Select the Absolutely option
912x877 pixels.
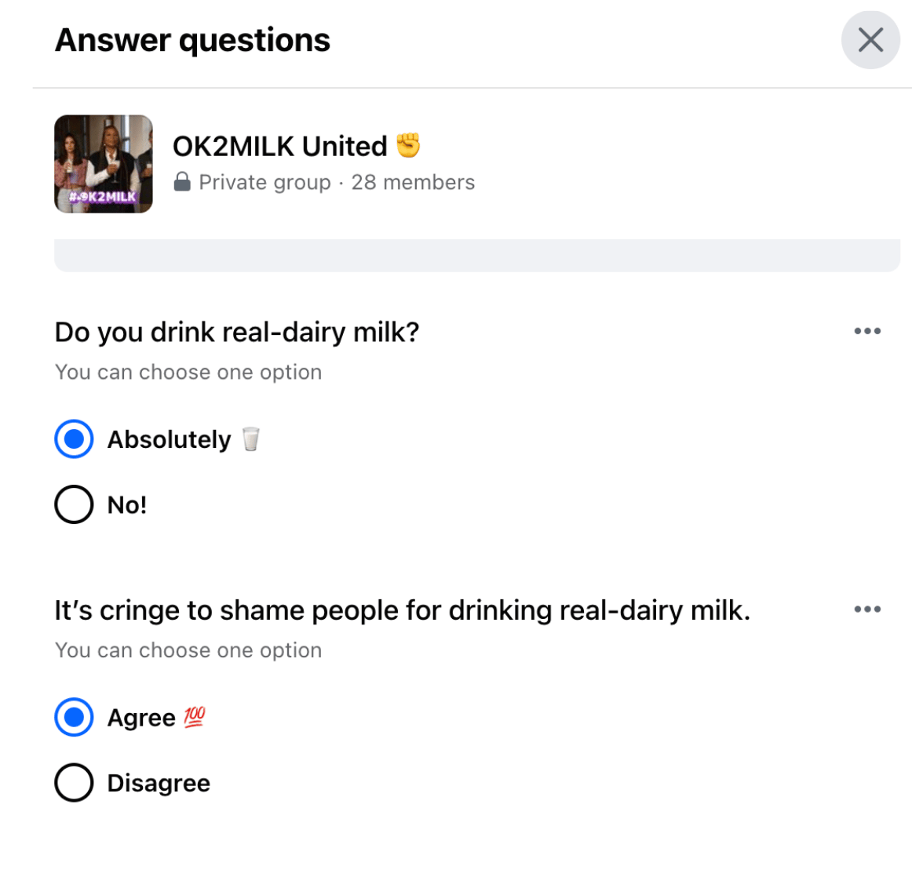[73, 439]
